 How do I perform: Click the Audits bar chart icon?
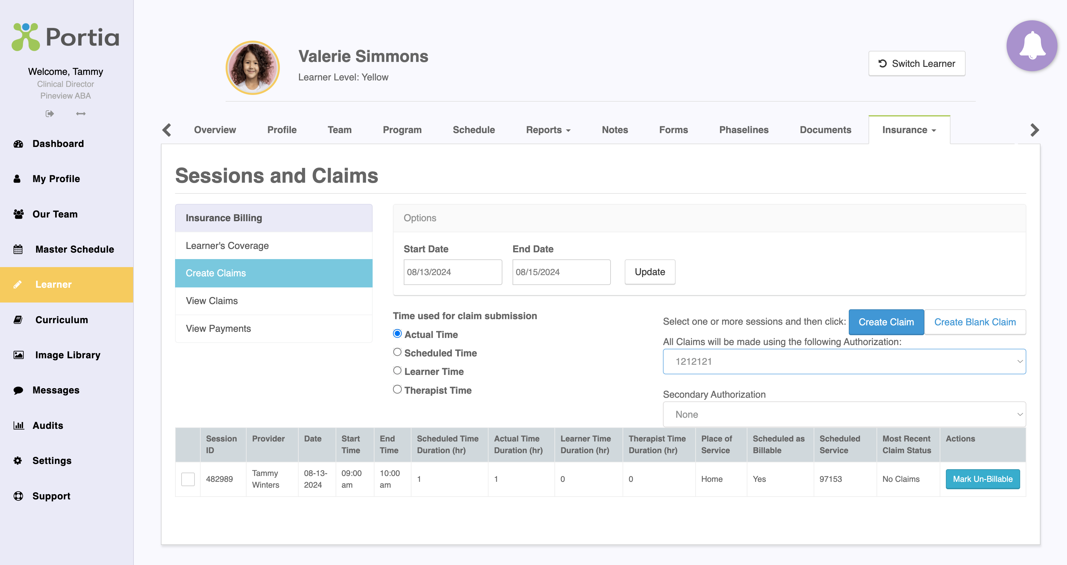click(x=18, y=425)
